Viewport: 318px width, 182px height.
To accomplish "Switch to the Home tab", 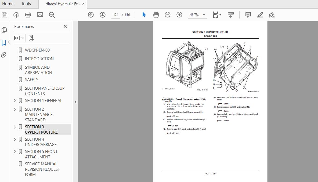I will pyautogui.click(x=8, y=4).
